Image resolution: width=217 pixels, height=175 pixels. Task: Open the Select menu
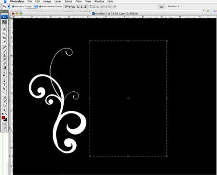[68, 1]
